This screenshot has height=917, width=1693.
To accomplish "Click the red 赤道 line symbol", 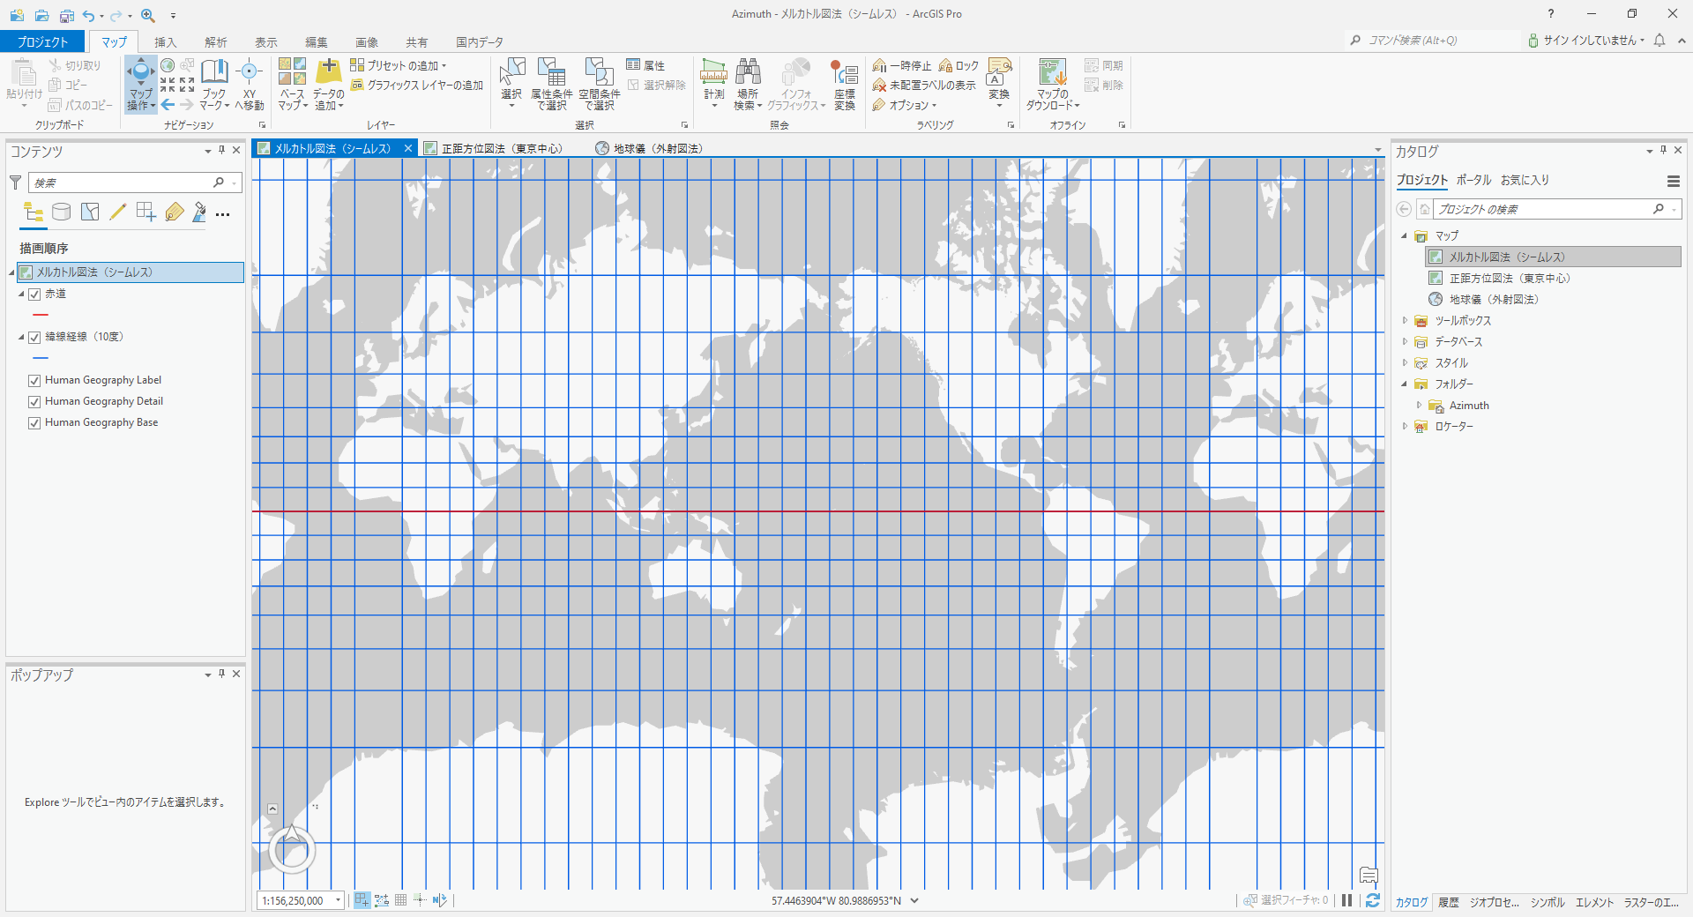I will coord(41,315).
